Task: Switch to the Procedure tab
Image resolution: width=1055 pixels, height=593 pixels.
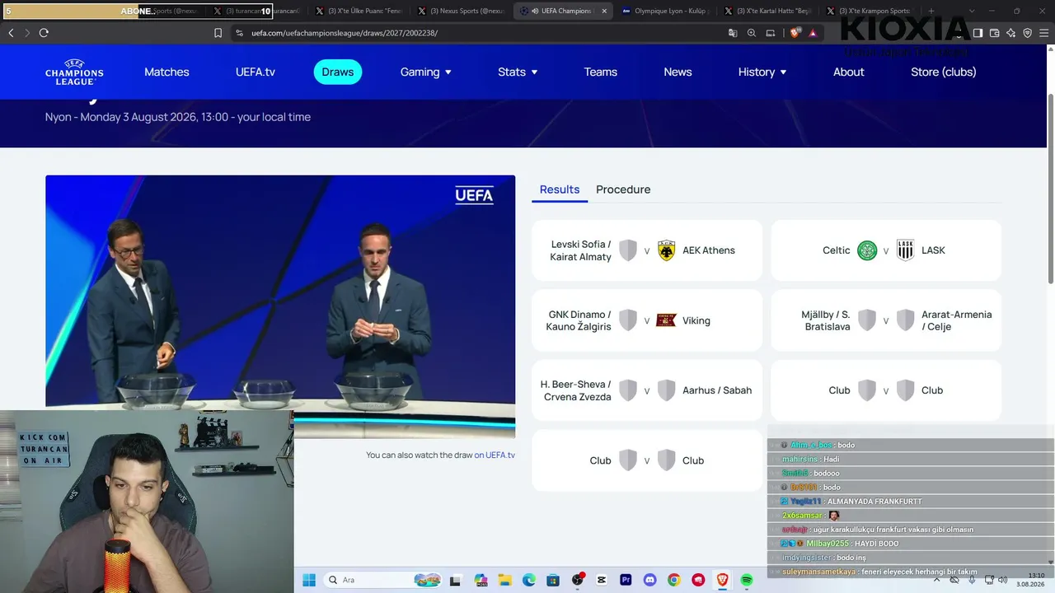Action: click(x=623, y=189)
